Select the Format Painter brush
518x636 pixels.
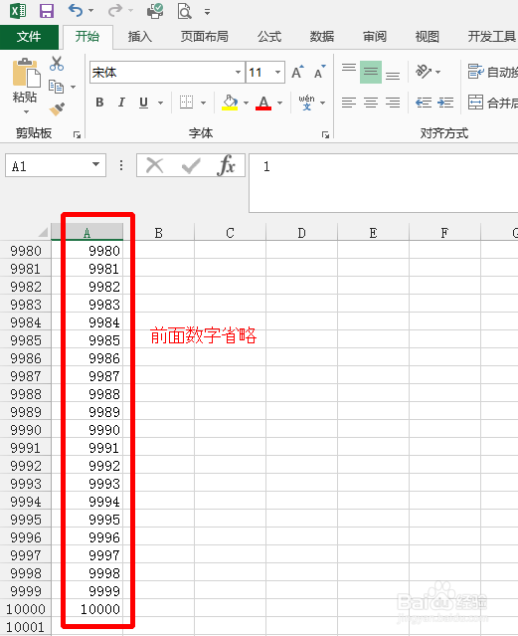coord(57,108)
